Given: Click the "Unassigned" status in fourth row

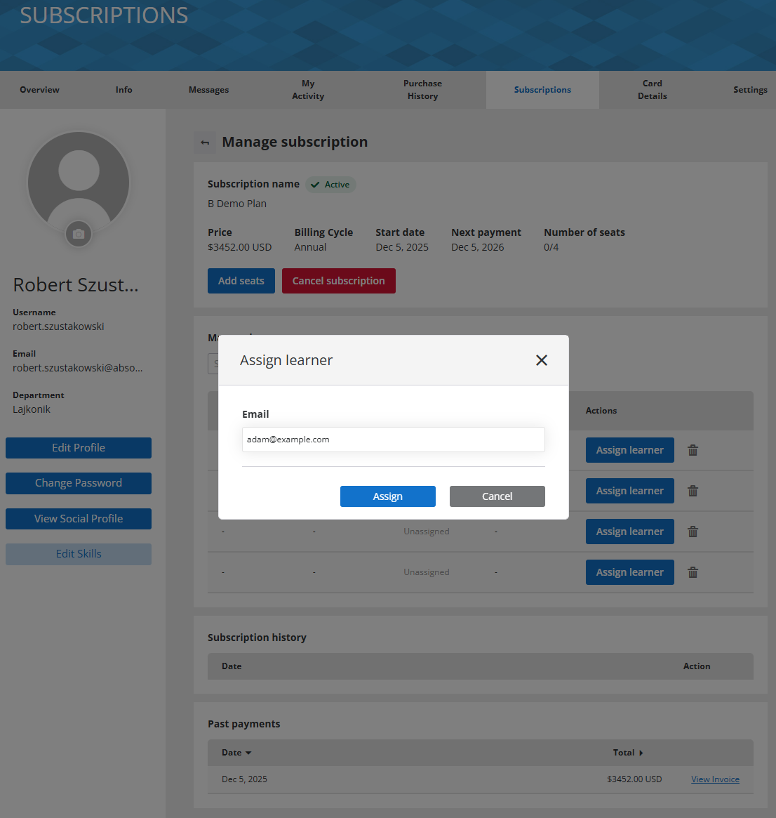Looking at the screenshot, I should pyautogui.click(x=427, y=572).
